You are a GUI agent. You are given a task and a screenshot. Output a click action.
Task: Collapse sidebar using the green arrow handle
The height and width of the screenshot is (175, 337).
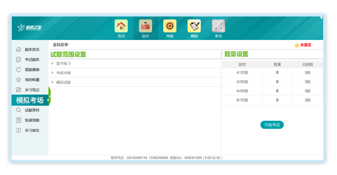(49, 96)
